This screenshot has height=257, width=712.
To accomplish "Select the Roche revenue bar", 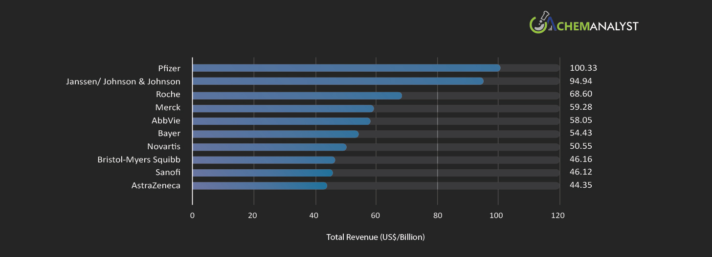I will (x=297, y=96).
